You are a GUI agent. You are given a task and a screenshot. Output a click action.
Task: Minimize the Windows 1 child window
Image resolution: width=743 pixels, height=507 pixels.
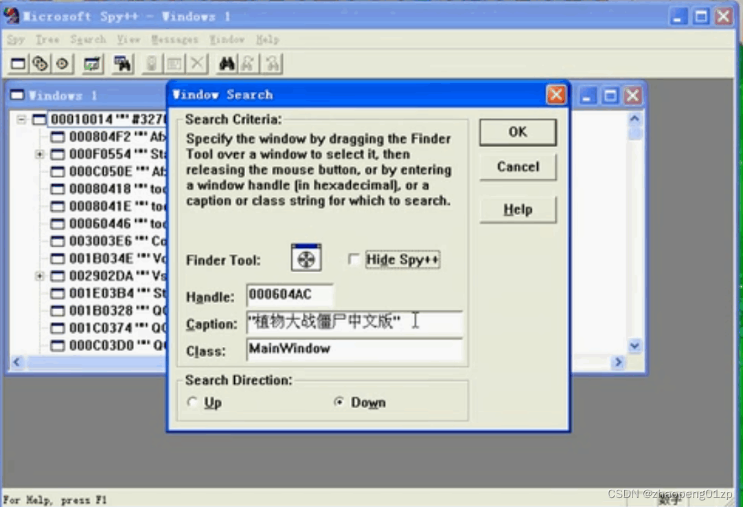click(588, 95)
